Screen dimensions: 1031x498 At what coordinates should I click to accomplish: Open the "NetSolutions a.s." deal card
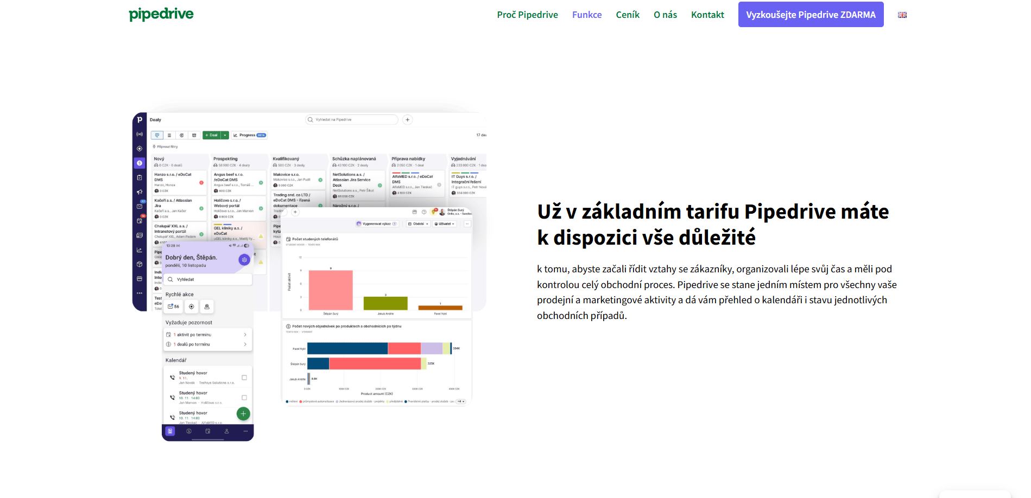click(357, 185)
